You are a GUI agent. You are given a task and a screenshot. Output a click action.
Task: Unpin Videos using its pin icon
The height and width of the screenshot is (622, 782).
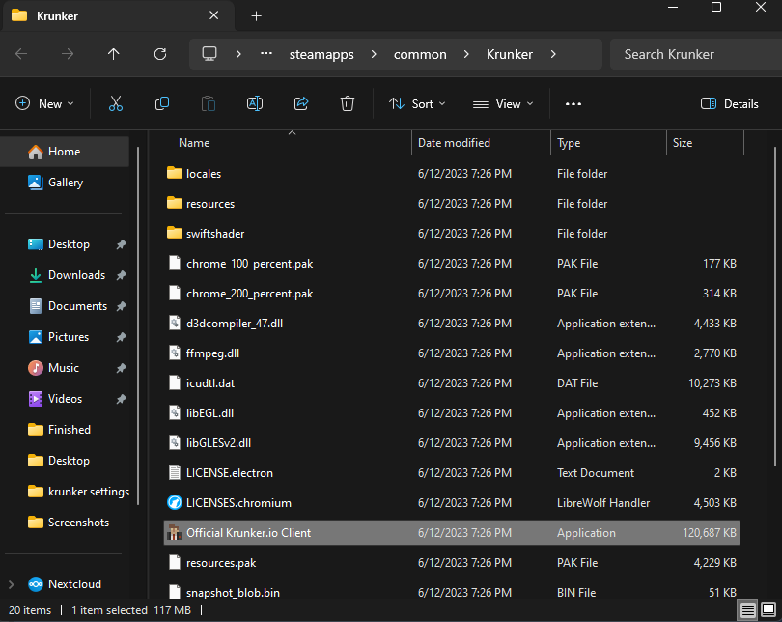(122, 399)
